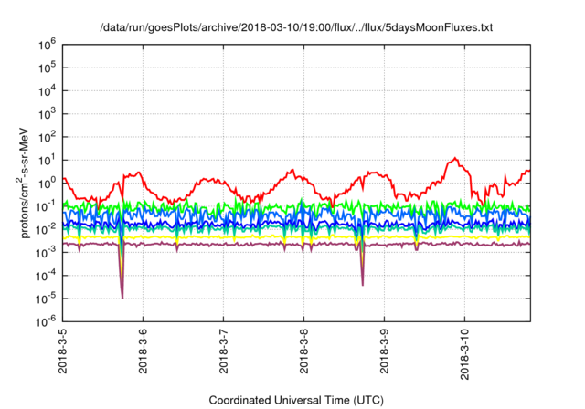Click the y-axis label 'protons/cm²-s-sr-MeV'
The height and width of the screenshot is (409, 585).
(23, 183)
